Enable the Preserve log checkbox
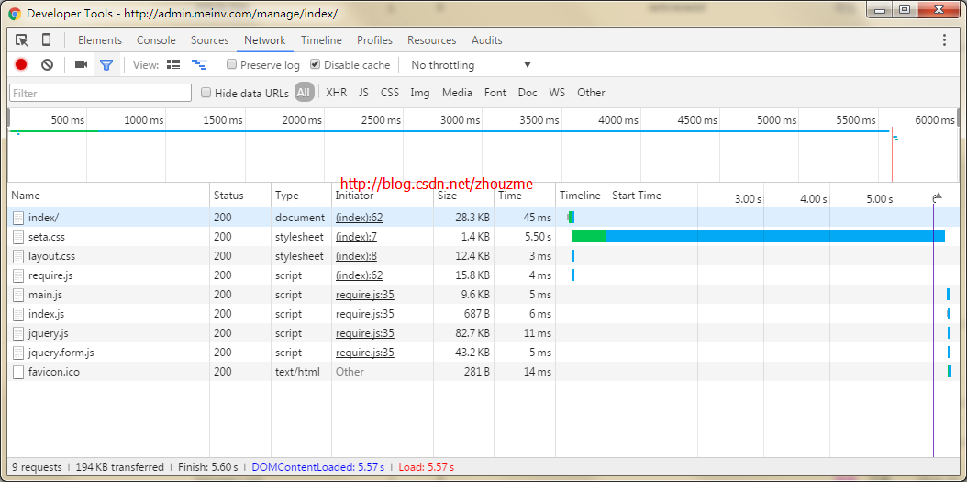The image size is (967, 482). pos(232,64)
